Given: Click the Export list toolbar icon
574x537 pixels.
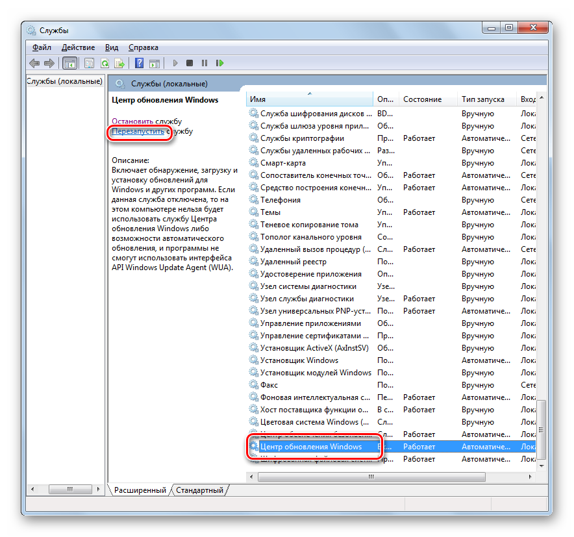Looking at the screenshot, I should [x=119, y=63].
